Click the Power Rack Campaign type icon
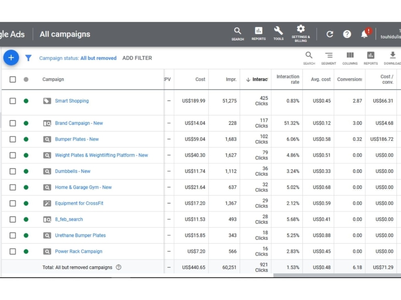Image resolution: width=401 pixels, height=300 pixels. pos(47,252)
